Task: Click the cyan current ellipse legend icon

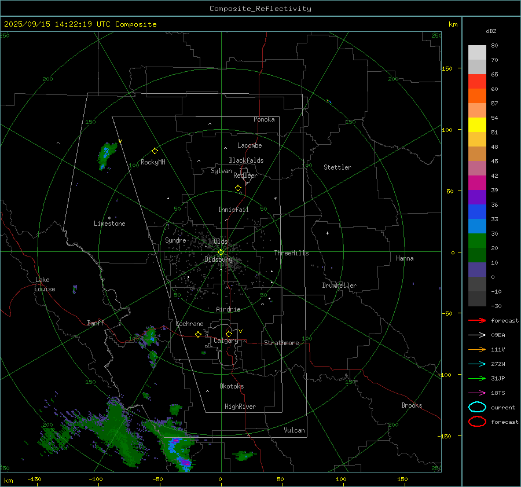Action: tap(477, 407)
